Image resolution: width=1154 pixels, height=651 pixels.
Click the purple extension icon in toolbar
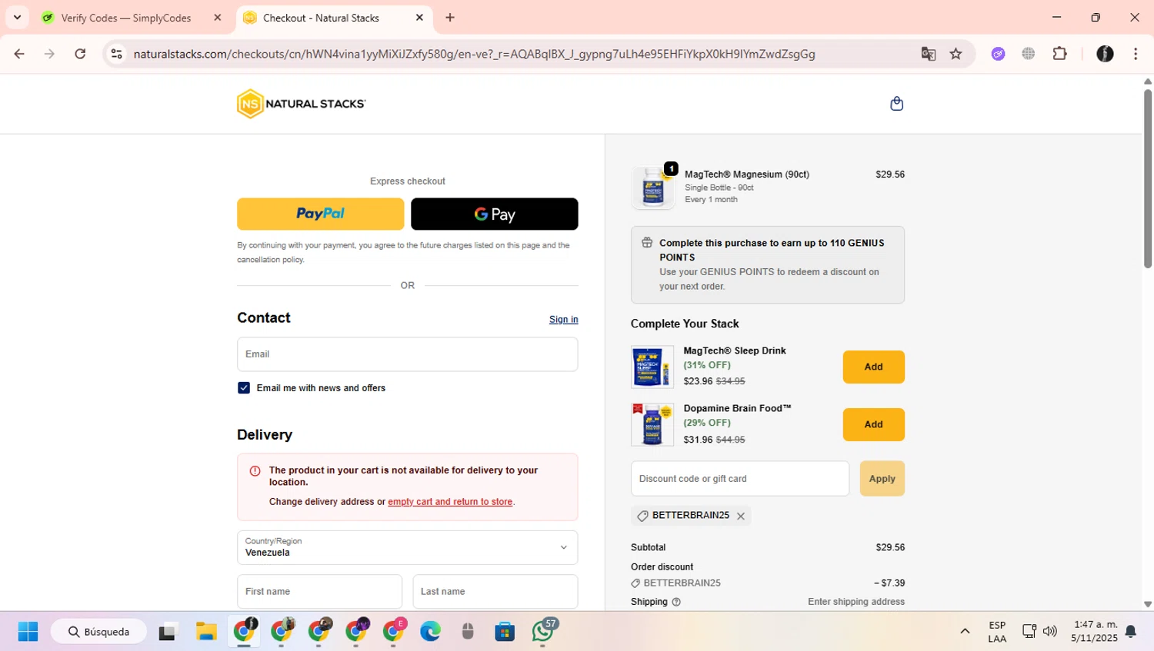pos(998,54)
